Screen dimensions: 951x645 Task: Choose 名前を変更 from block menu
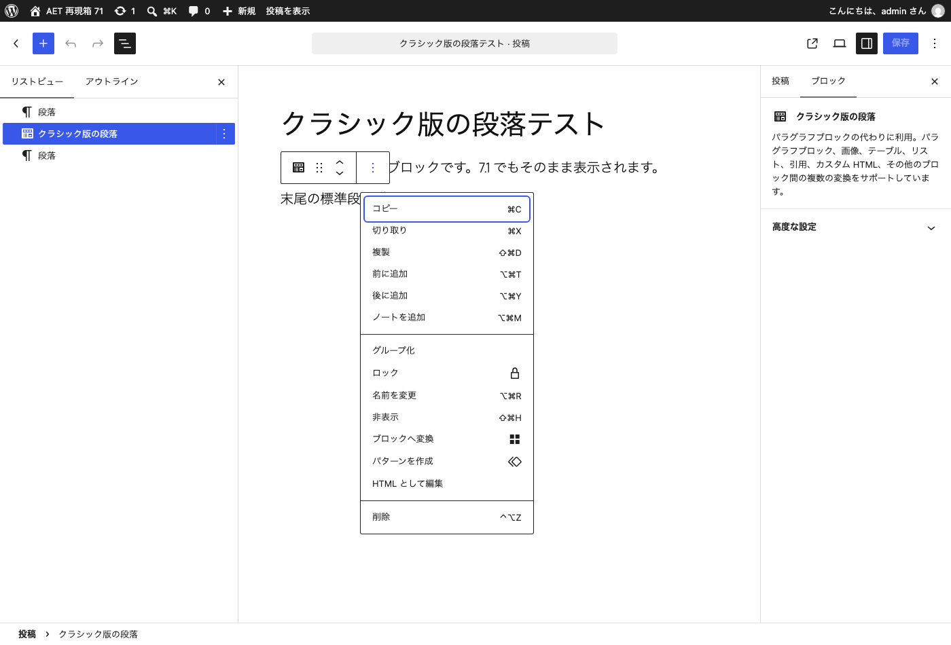coord(447,395)
